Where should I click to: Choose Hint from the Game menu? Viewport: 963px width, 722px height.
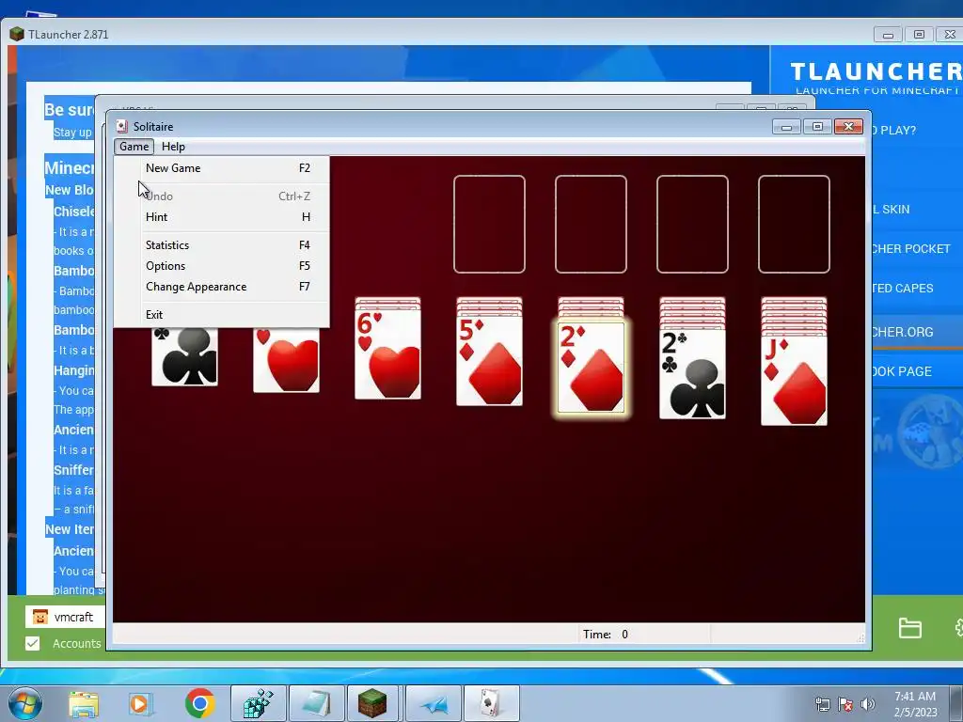222,217
